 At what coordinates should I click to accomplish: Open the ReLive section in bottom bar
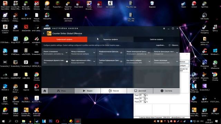click(x=114, y=91)
